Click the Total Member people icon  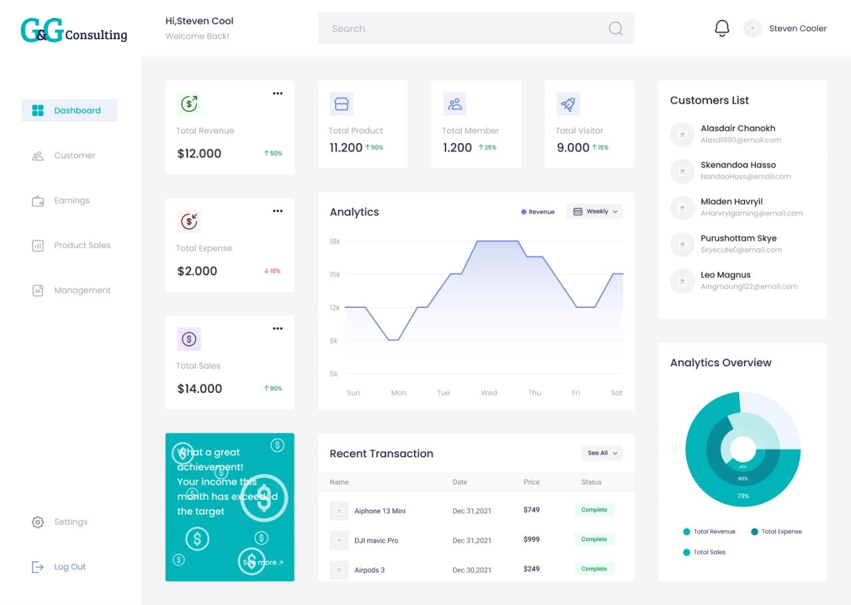[455, 104]
